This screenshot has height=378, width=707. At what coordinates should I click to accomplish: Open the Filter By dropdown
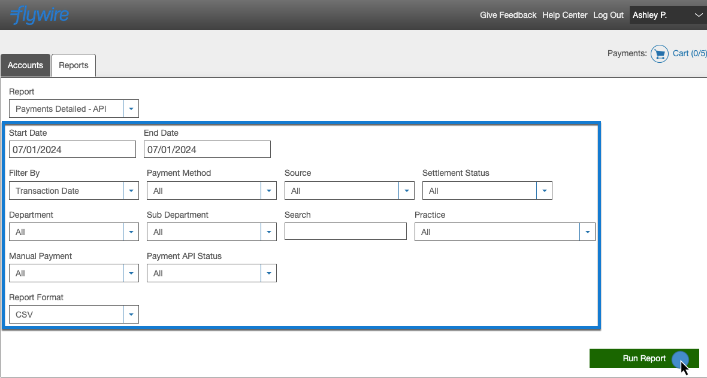(x=74, y=191)
